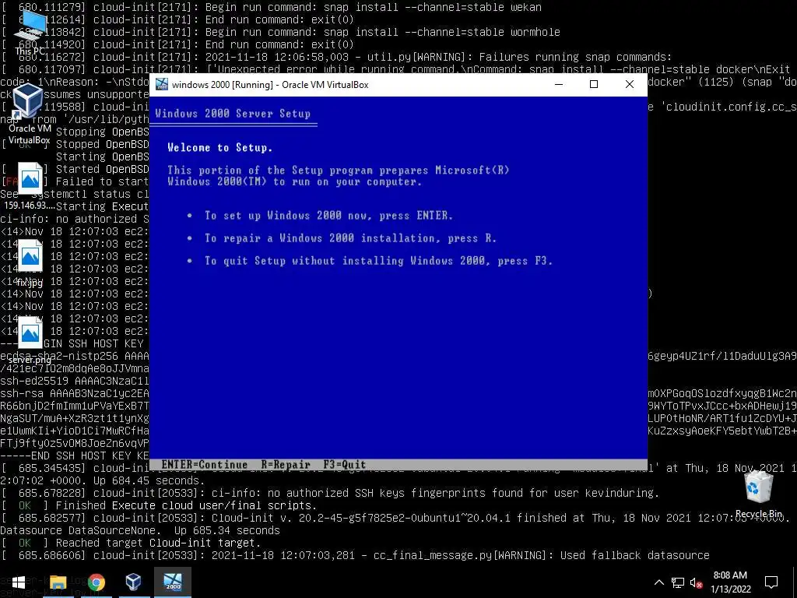Click 'To set up Windows 2000 now, press ENTER.'

(x=328, y=216)
